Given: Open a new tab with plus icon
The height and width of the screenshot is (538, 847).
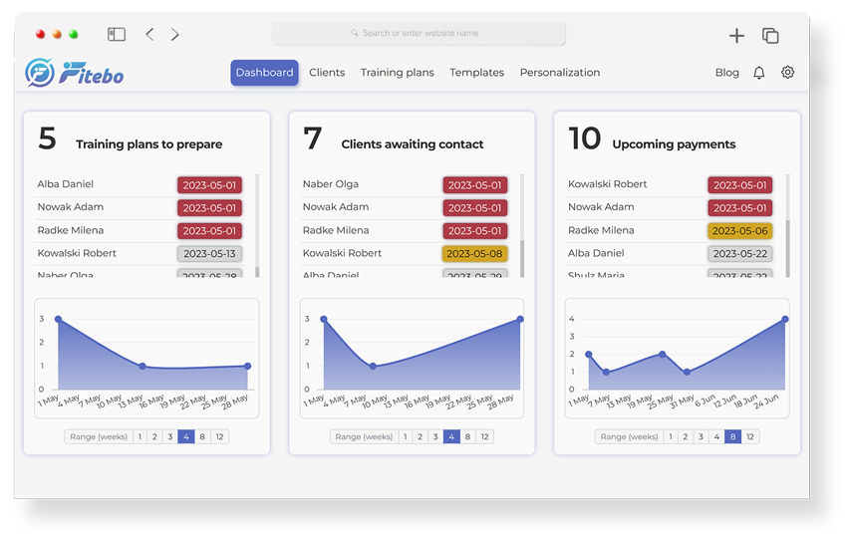Looking at the screenshot, I should tap(736, 36).
